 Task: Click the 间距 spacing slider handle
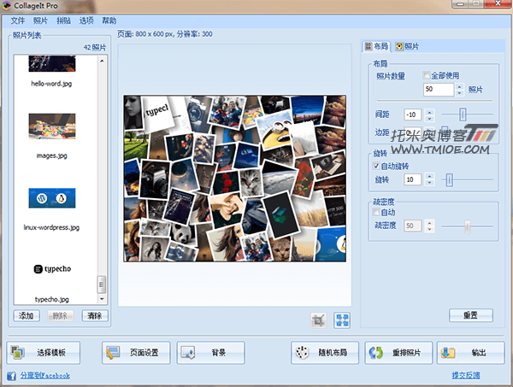[463, 114]
